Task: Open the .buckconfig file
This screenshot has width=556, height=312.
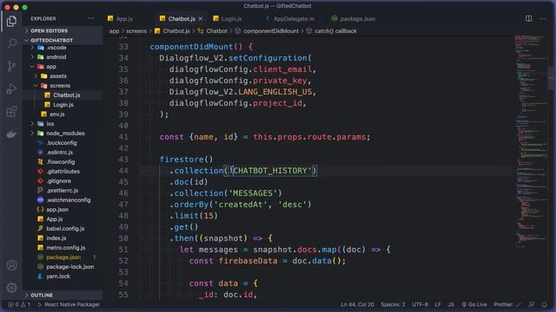Action: (x=62, y=143)
